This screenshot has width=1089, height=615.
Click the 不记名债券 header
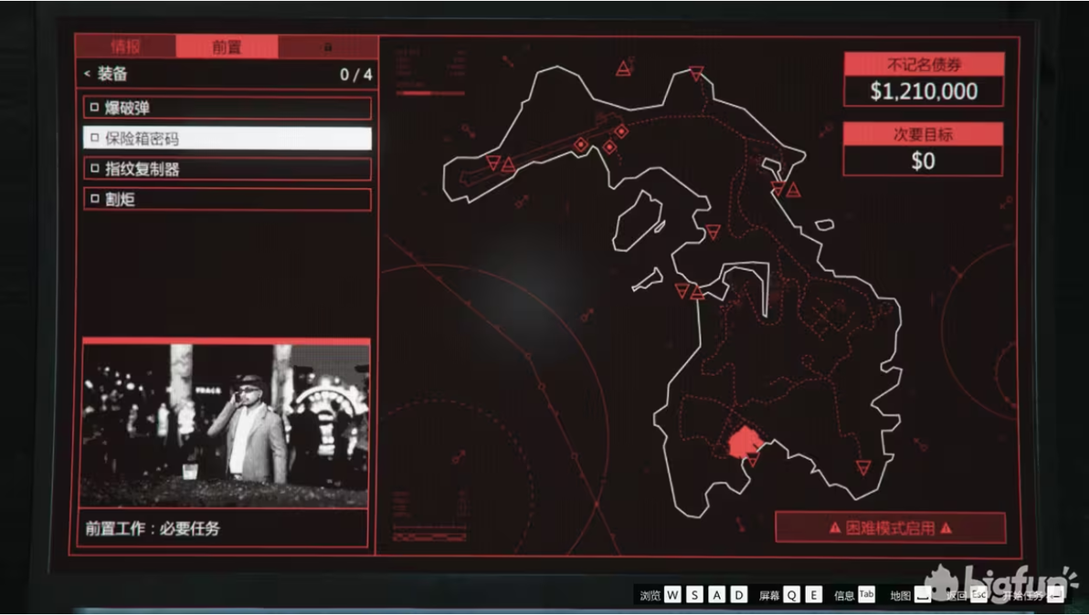(924, 65)
